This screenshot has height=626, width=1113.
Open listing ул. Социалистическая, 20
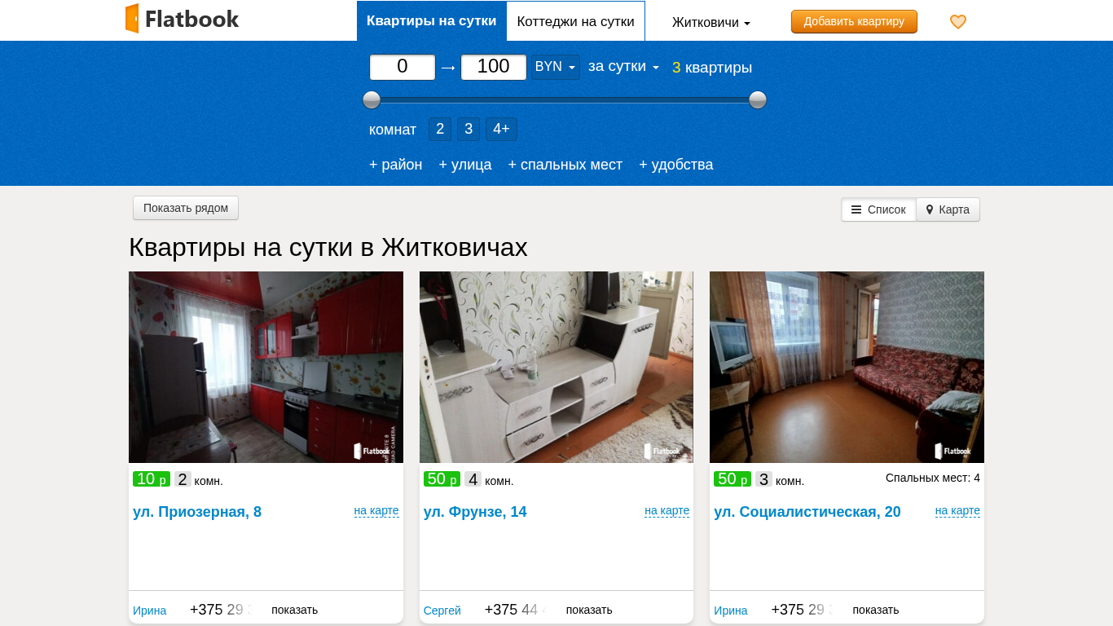[x=807, y=512]
